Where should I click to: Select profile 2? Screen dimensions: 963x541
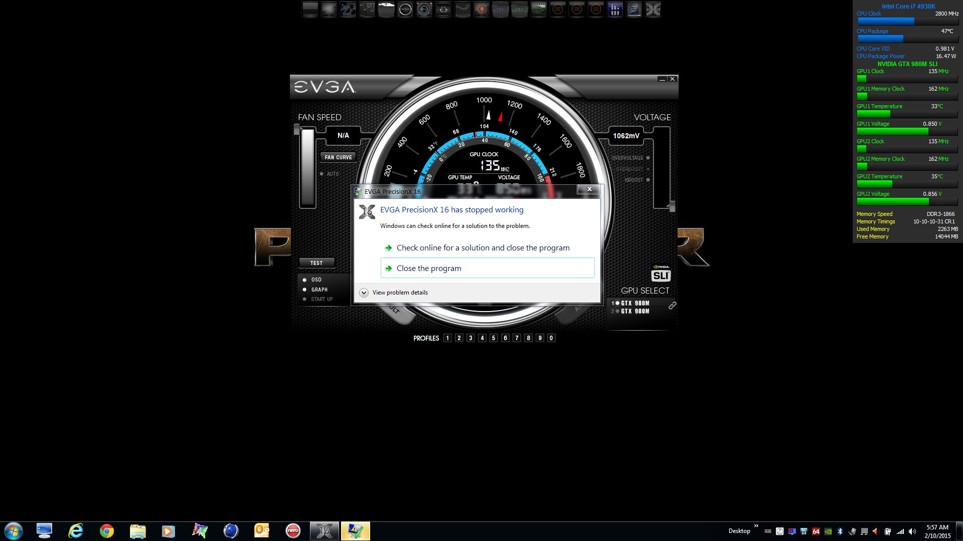[459, 338]
